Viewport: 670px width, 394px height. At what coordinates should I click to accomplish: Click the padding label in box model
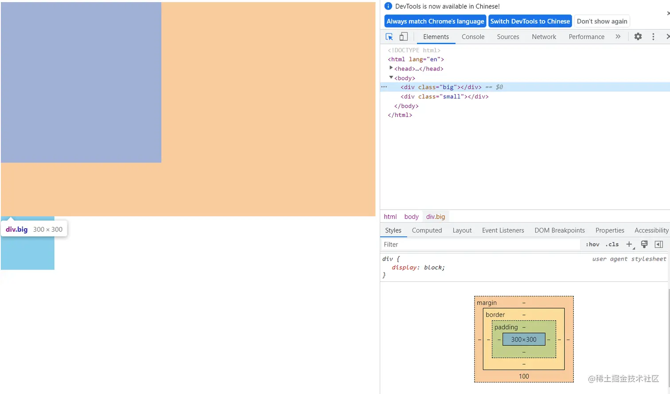[x=506, y=327]
